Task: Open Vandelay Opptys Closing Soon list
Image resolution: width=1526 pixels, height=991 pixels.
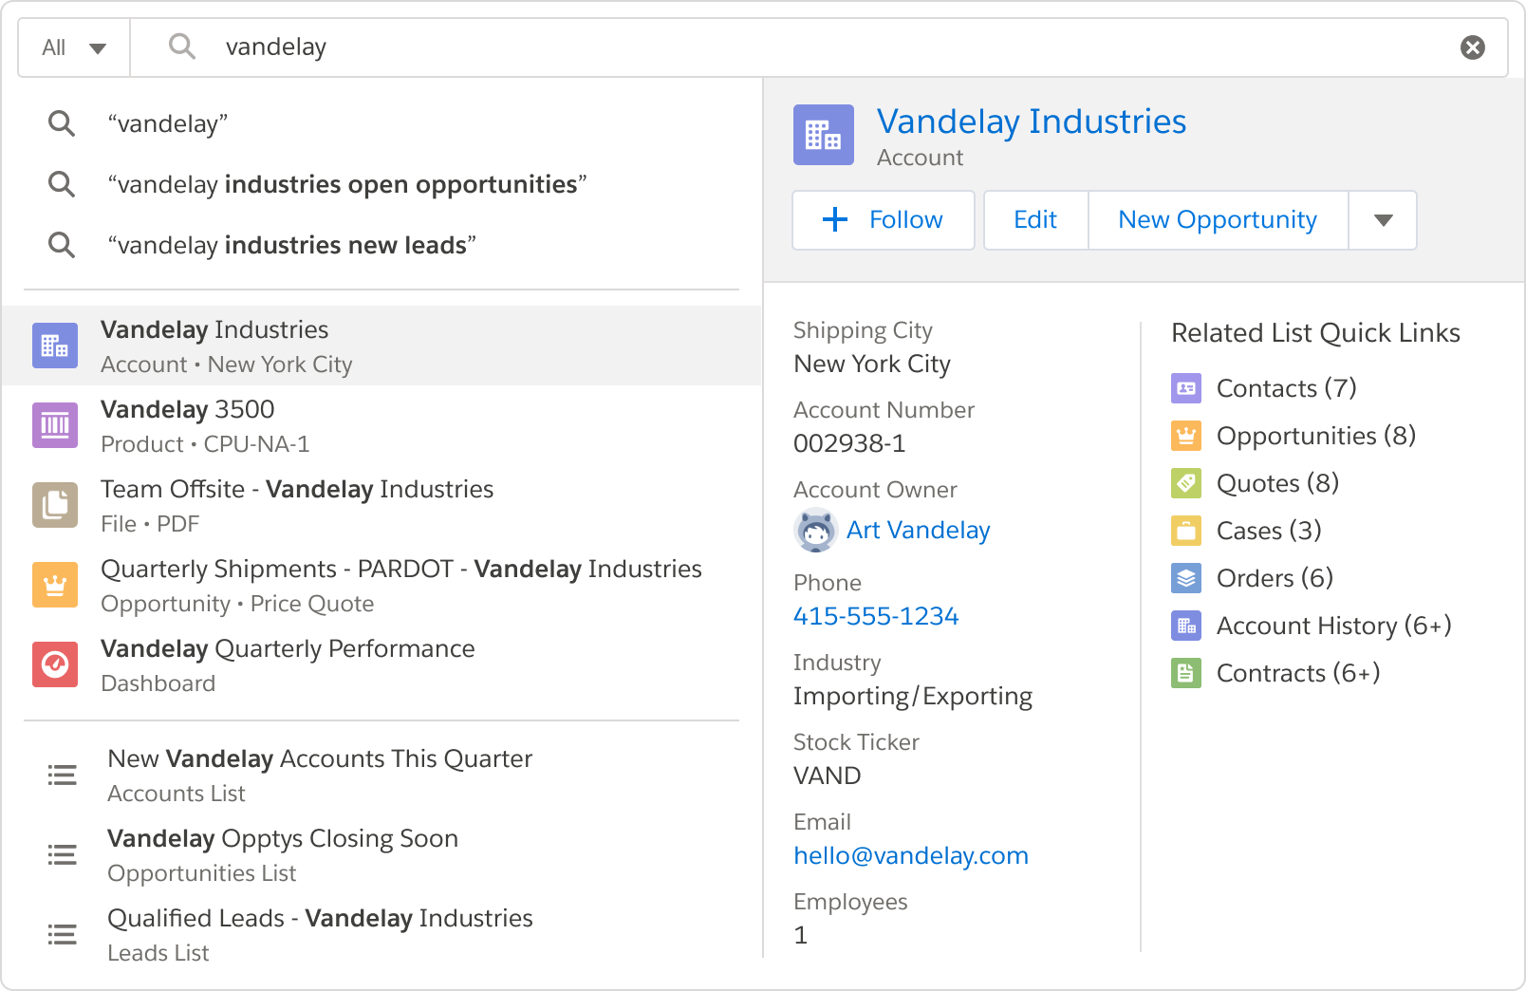Action: pos(381,854)
